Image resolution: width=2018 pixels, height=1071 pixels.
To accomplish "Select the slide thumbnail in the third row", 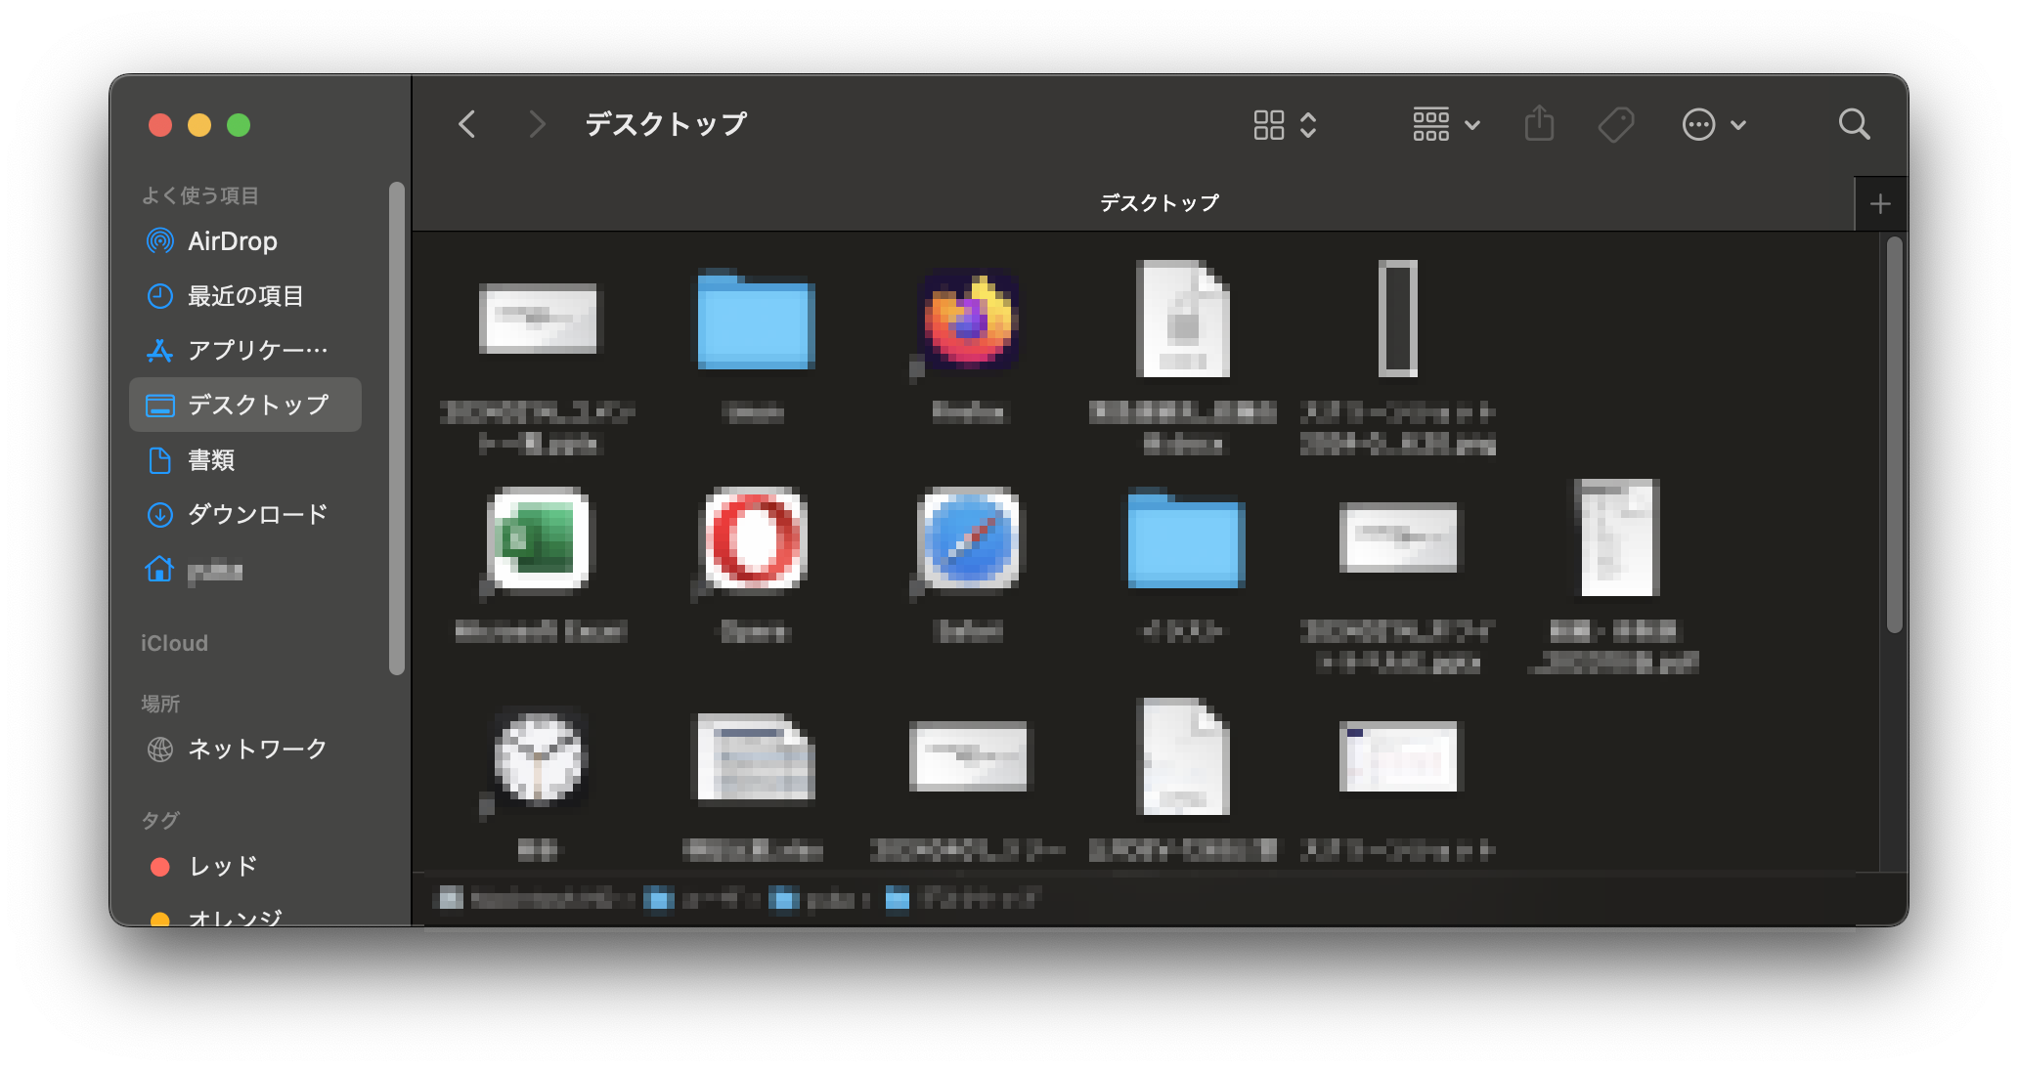I will (x=970, y=756).
